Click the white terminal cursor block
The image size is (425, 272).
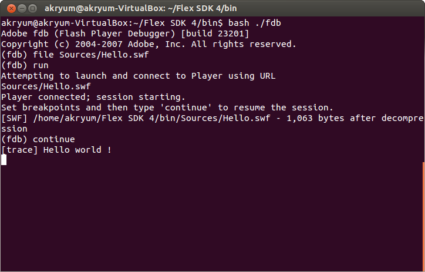tap(4, 160)
